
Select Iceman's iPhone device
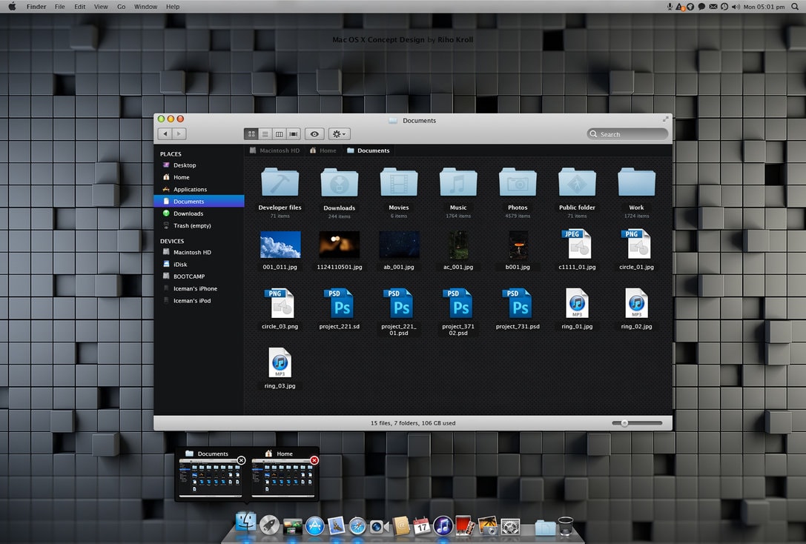coord(199,289)
